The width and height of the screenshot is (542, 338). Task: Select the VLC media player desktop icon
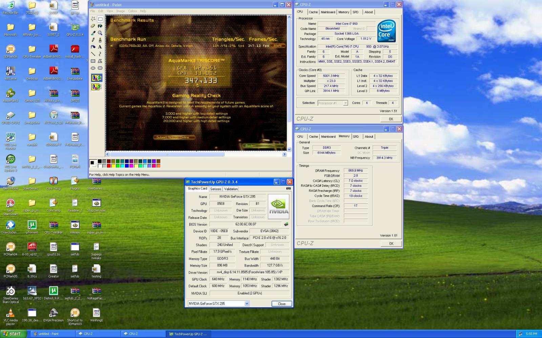click(x=11, y=317)
